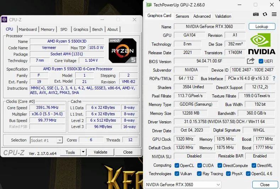Toggle the Ray Tracing checkbox
This screenshot has height=189, width=280.
(199, 174)
